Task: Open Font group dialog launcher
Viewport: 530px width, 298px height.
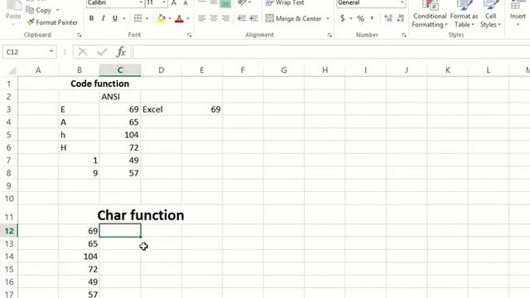Action: pos(190,35)
